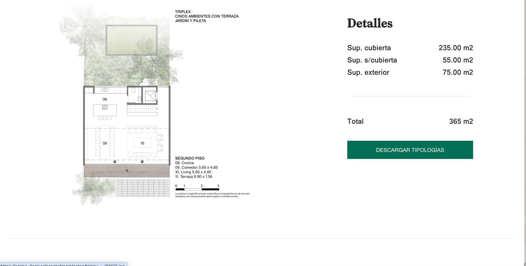The height and width of the screenshot is (266, 526).
Task: Select the SEGUNDO PISO heading
Action: pos(190,158)
